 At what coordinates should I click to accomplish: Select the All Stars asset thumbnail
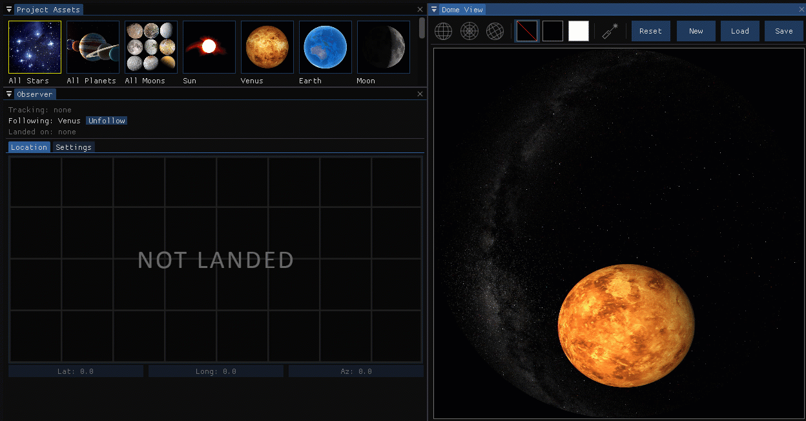(35, 47)
